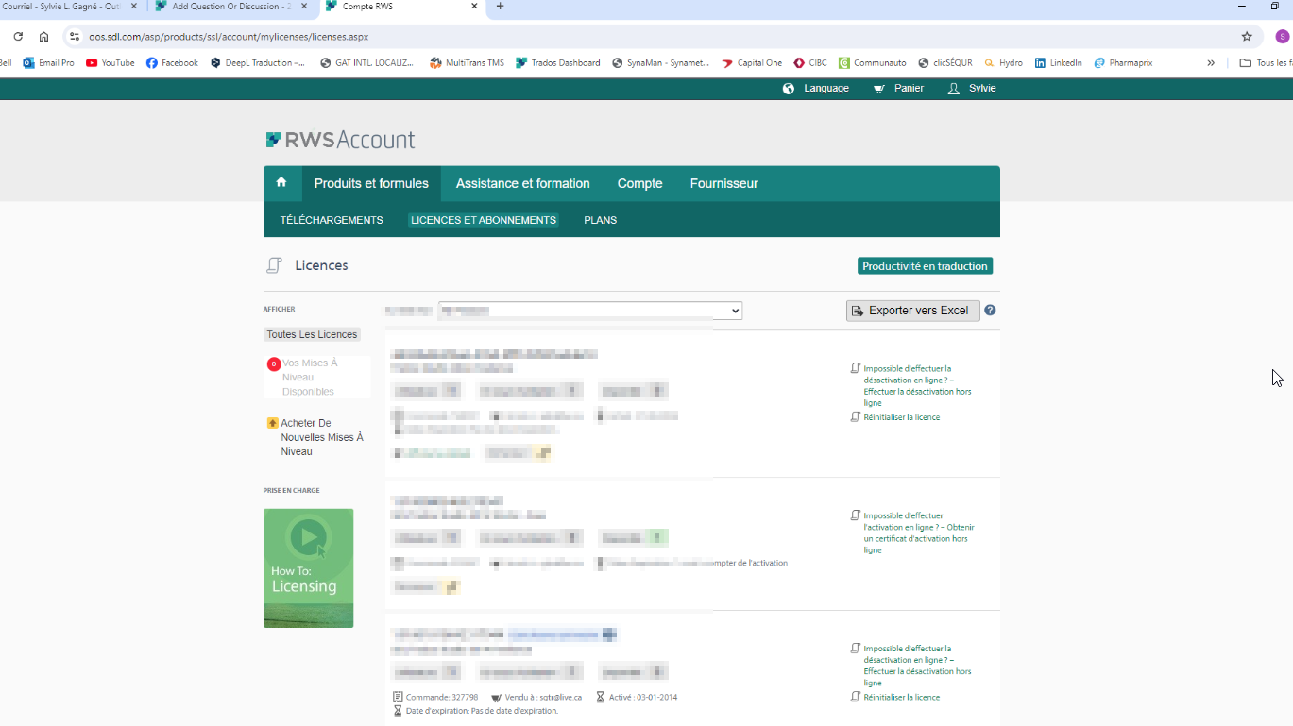Bookmark this page with the star icon
Image resolution: width=1293 pixels, height=726 pixels.
coord(1247,37)
